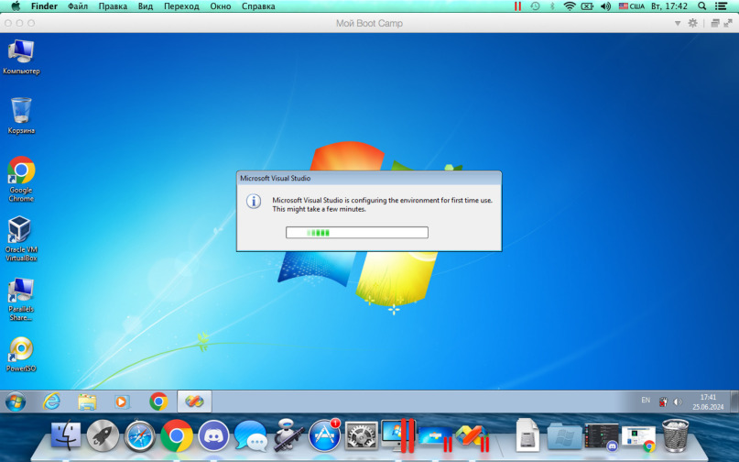Open Automator robot in the Dock

point(288,434)
